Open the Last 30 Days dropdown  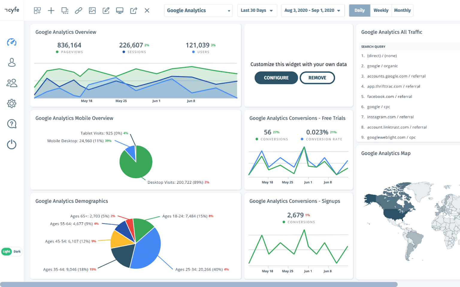point(257,10)
